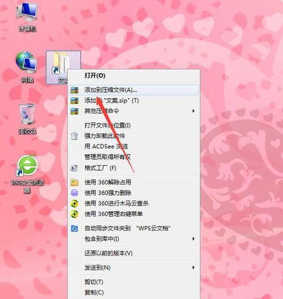Click the archive icon beside 其他压缩命令

pos(75,111)
